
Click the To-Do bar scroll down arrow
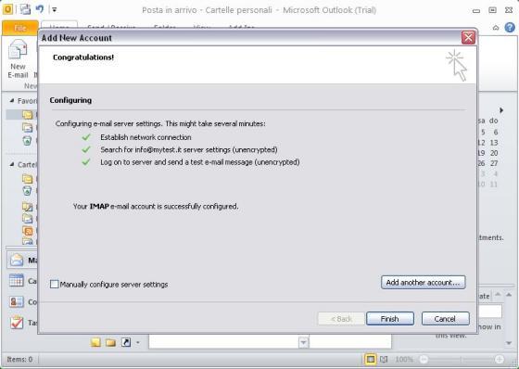point(509,343)
